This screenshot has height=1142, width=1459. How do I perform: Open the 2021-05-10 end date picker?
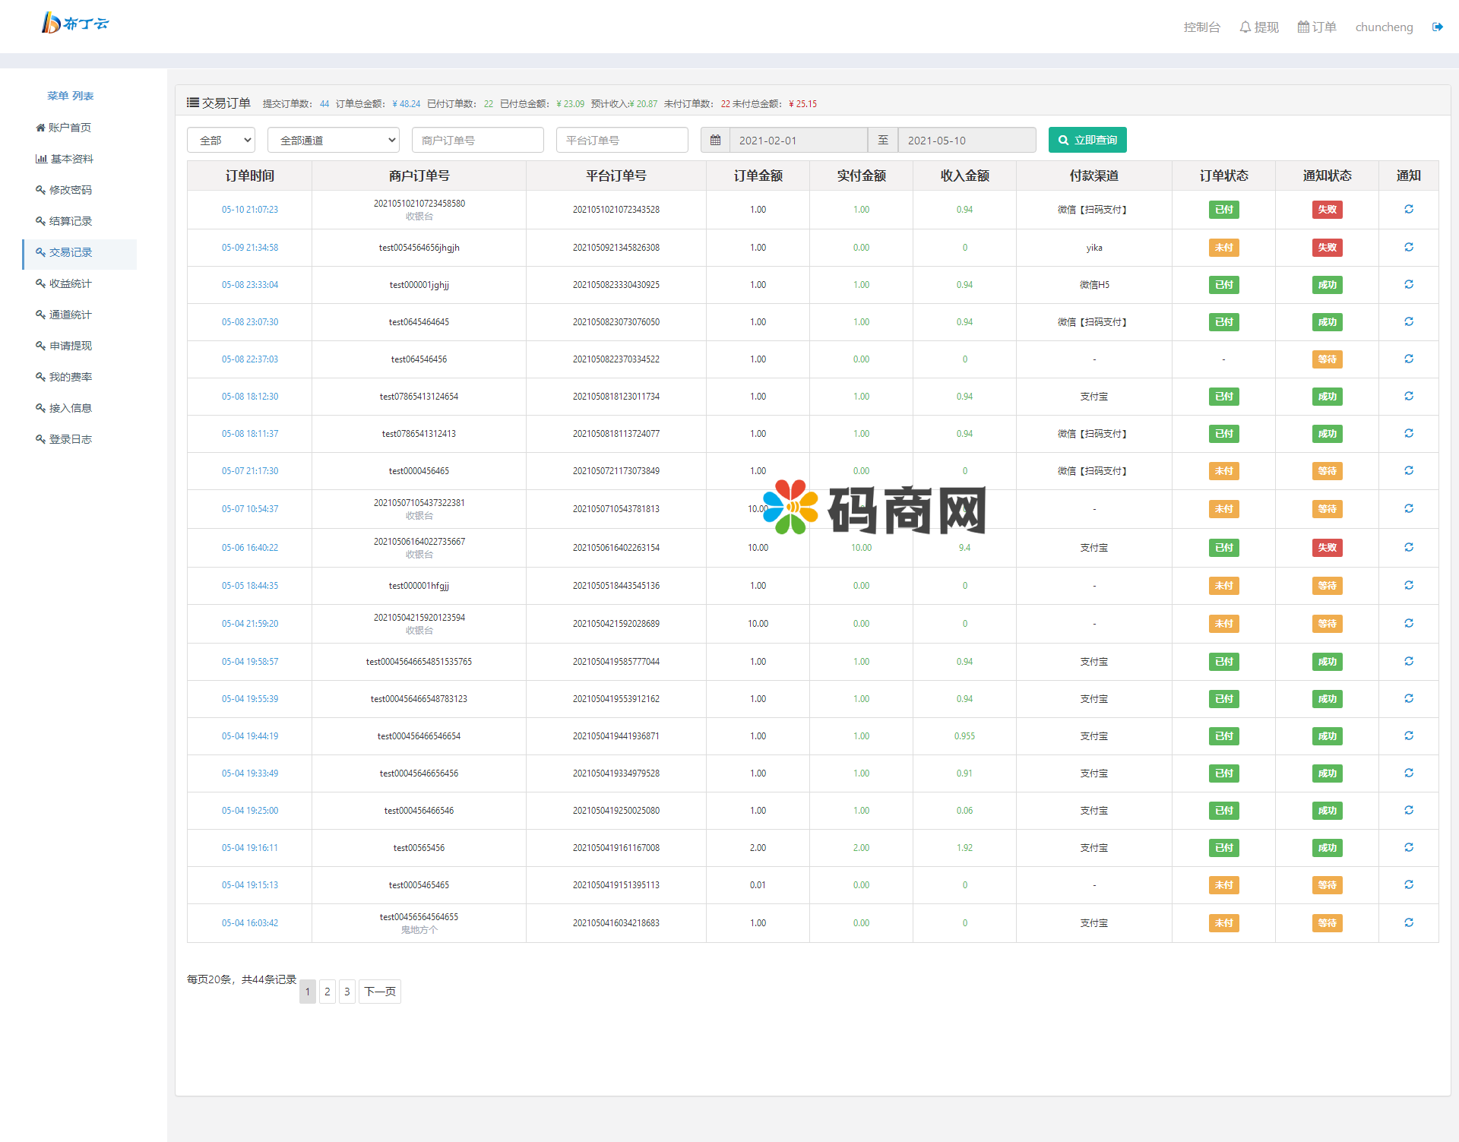pos(966,141)
